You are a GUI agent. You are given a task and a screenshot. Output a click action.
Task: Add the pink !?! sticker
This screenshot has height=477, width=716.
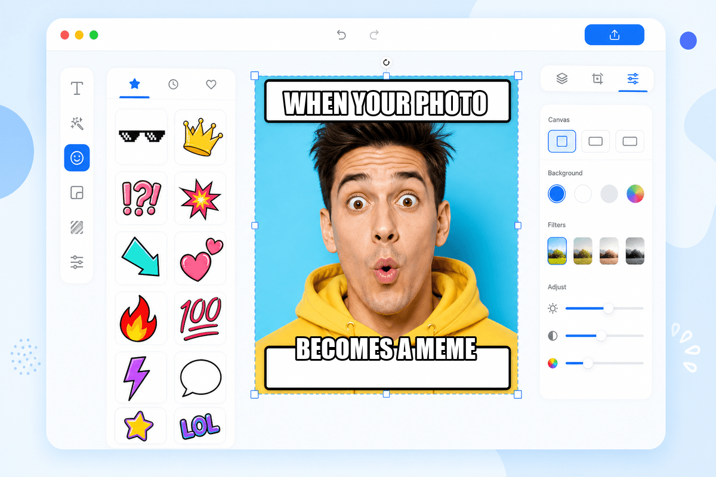(141, 198)
